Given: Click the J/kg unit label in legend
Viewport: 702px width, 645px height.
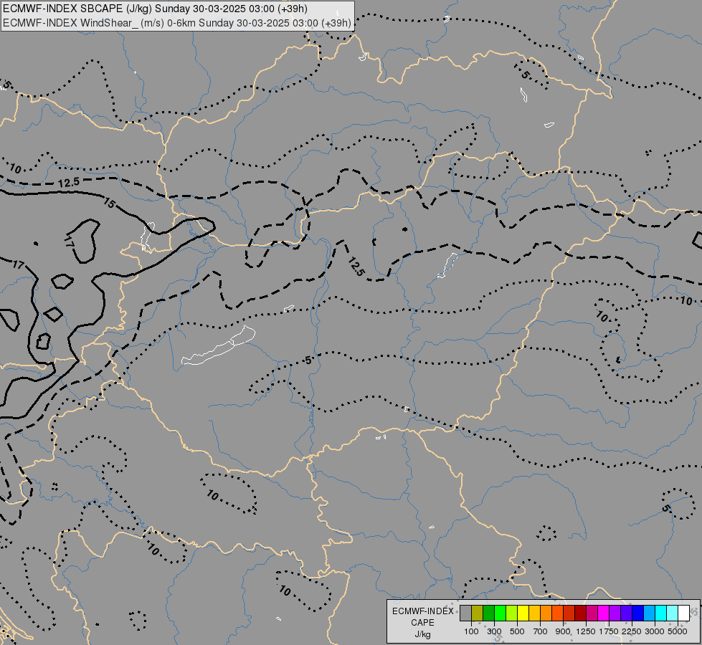Looking at the screenshot, I should click(422, 635).
